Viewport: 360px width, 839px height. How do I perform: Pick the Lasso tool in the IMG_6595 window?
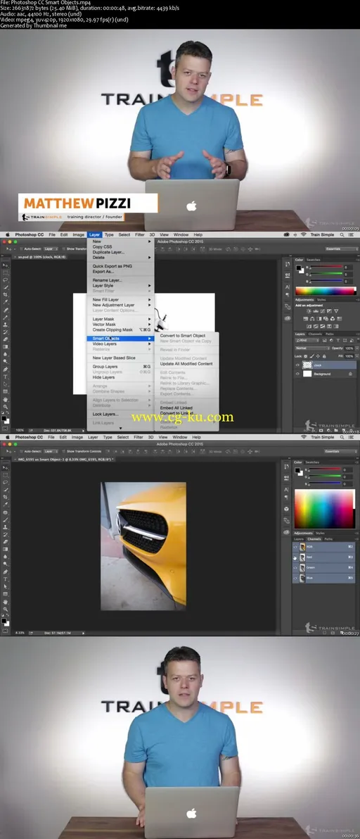click(6, 482)
